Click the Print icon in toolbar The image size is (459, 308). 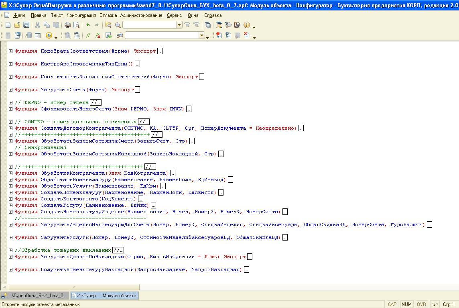point(67,25)
